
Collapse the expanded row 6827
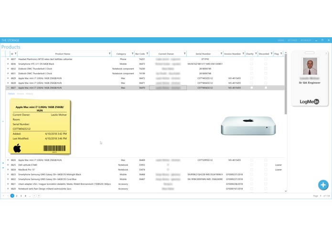(x=8, y=87)
